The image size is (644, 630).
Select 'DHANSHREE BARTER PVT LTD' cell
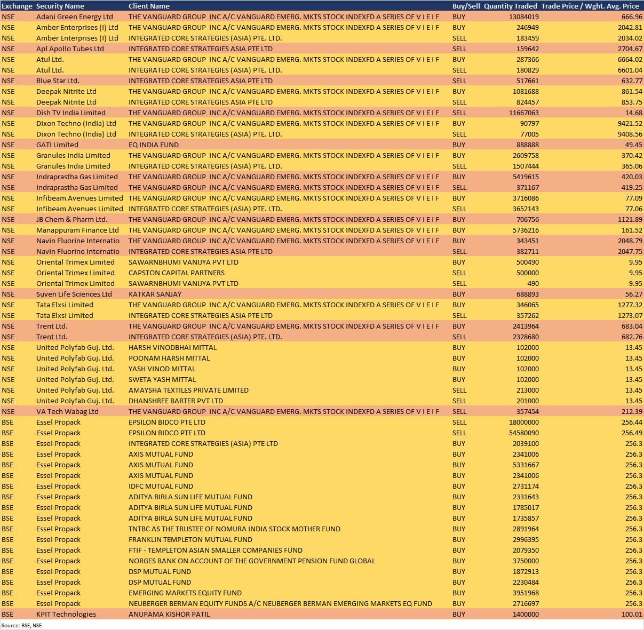pyautogui.click(x=176, y=401)
